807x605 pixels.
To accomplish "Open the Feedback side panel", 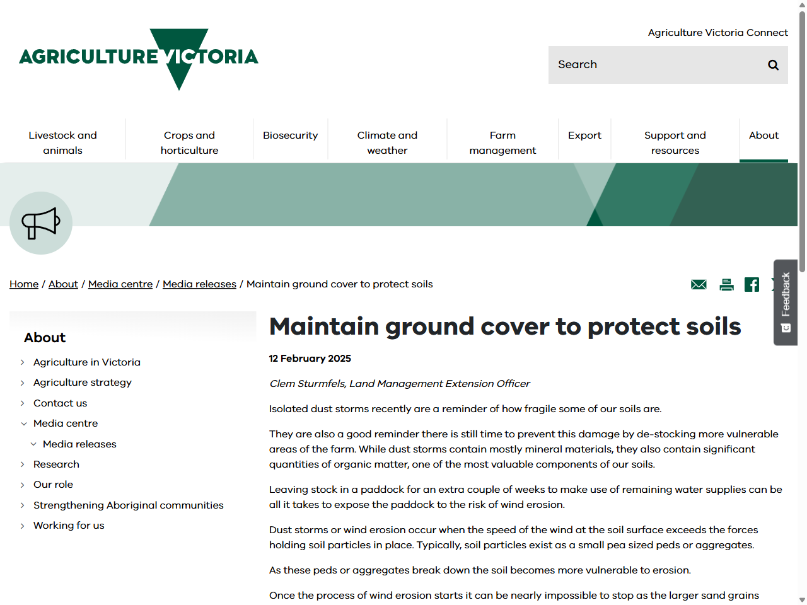I will coord(785,303).
